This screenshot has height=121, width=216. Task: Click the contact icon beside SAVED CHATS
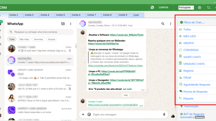pyautogui.click(x=180, y=56)
